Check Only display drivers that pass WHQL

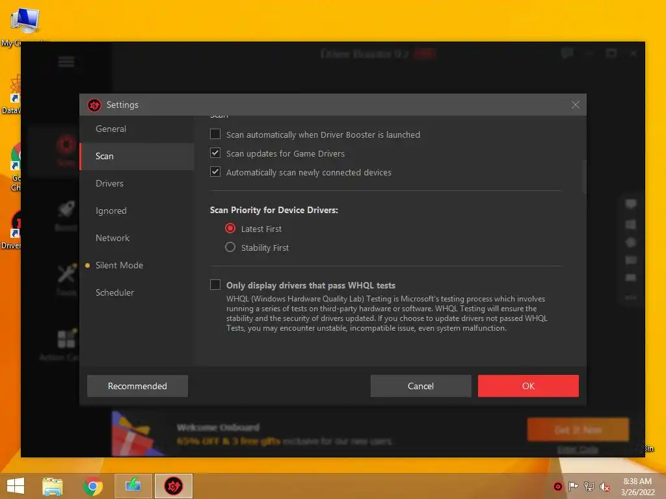[215, 285]
